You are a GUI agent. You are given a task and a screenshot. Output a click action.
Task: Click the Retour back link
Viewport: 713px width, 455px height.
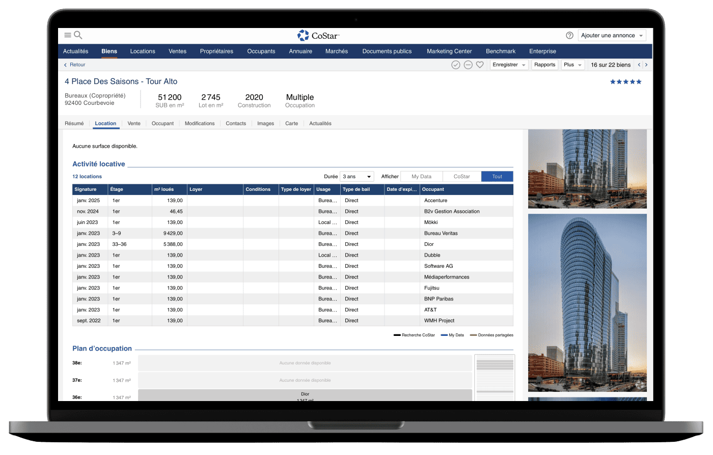74,65
